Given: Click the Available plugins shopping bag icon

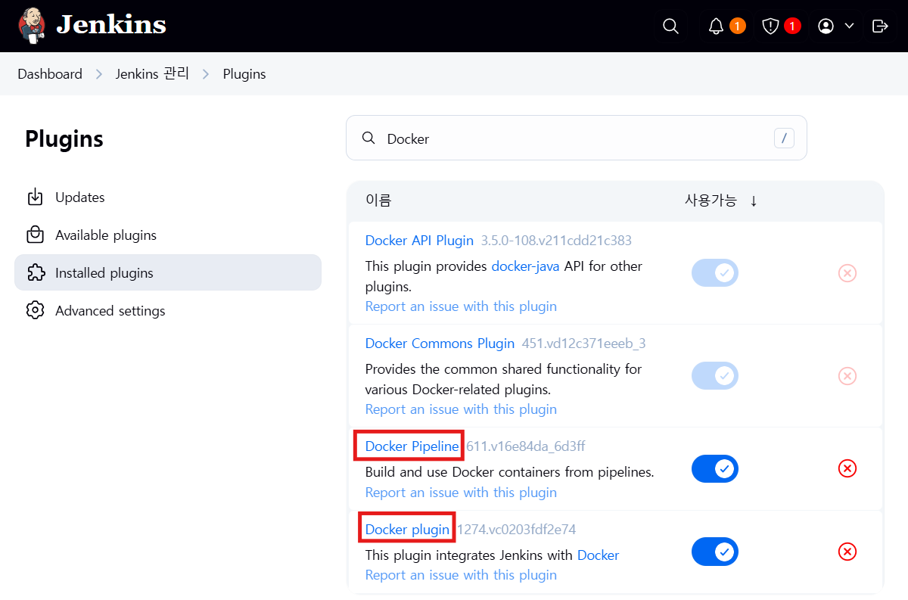Looking at the screenshot, I should point(35,235).
